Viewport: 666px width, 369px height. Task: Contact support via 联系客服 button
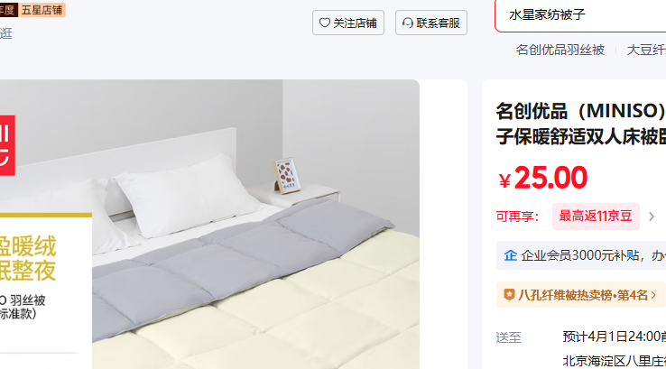click(431, 23)
